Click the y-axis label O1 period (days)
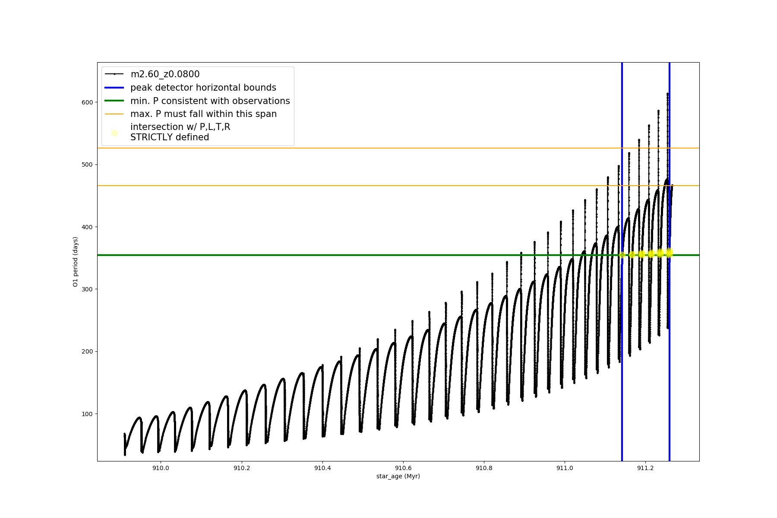 tap(76, 262)
